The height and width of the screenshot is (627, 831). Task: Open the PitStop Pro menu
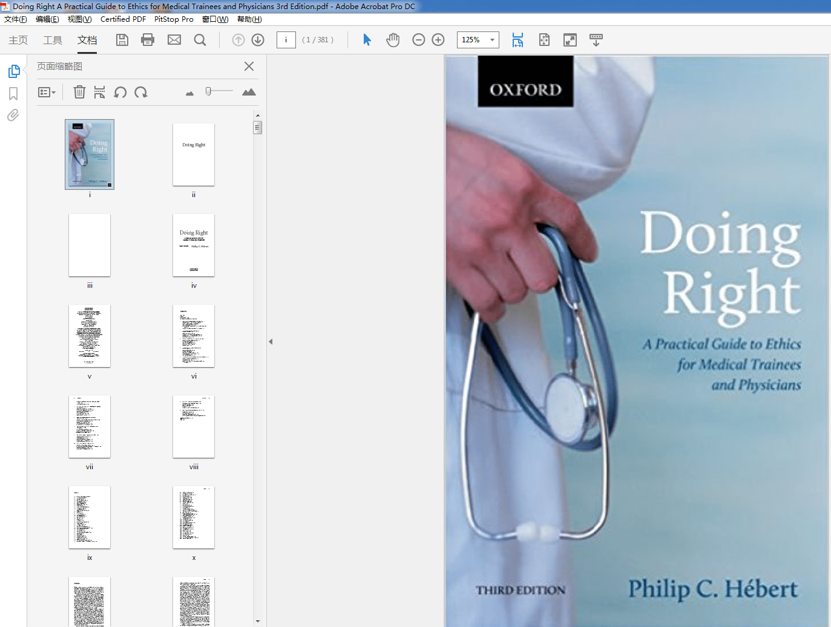174,19
